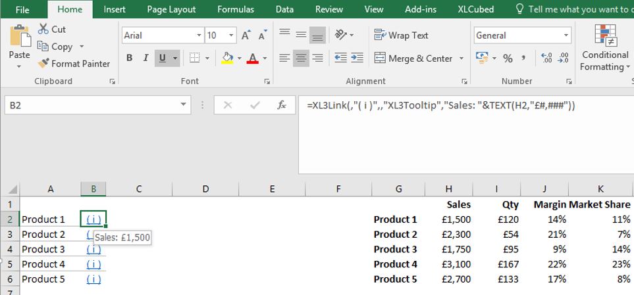Click the Insert Function fx icon
This screenshot has height=295, width=634.
(281, 105)
